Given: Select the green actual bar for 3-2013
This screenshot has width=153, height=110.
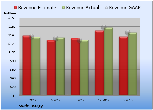Looking at the screenshot, I should pos(132,64).
